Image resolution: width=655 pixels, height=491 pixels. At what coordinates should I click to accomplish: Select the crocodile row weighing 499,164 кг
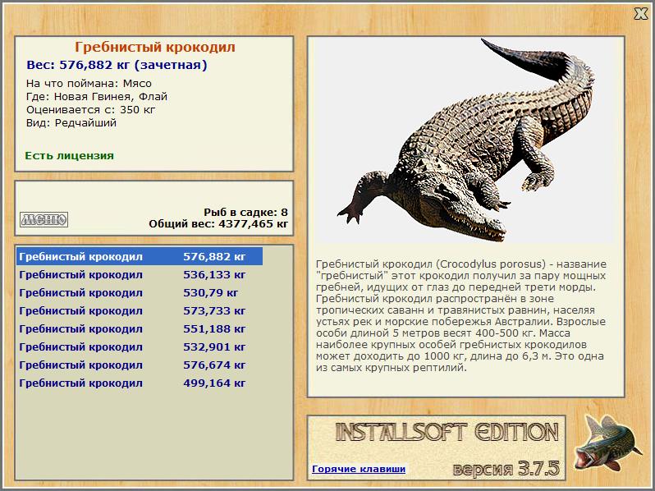pos(140,383)
